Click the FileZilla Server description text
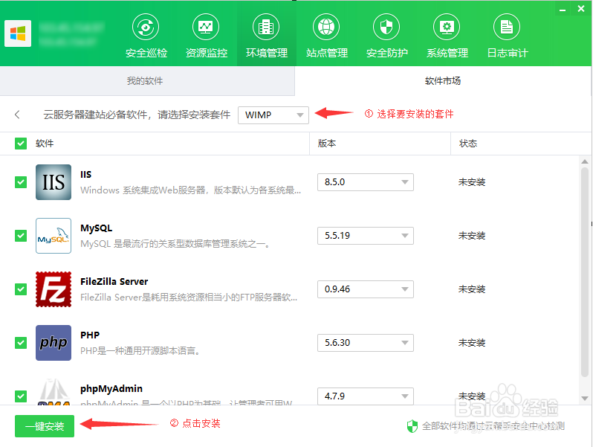Image resolution: width=593 pixels, height=447 pixels. pos(189,298)
